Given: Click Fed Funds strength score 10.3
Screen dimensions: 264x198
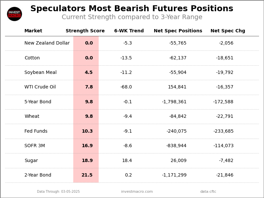Looking at the screenshot, I should pos(87,131).
